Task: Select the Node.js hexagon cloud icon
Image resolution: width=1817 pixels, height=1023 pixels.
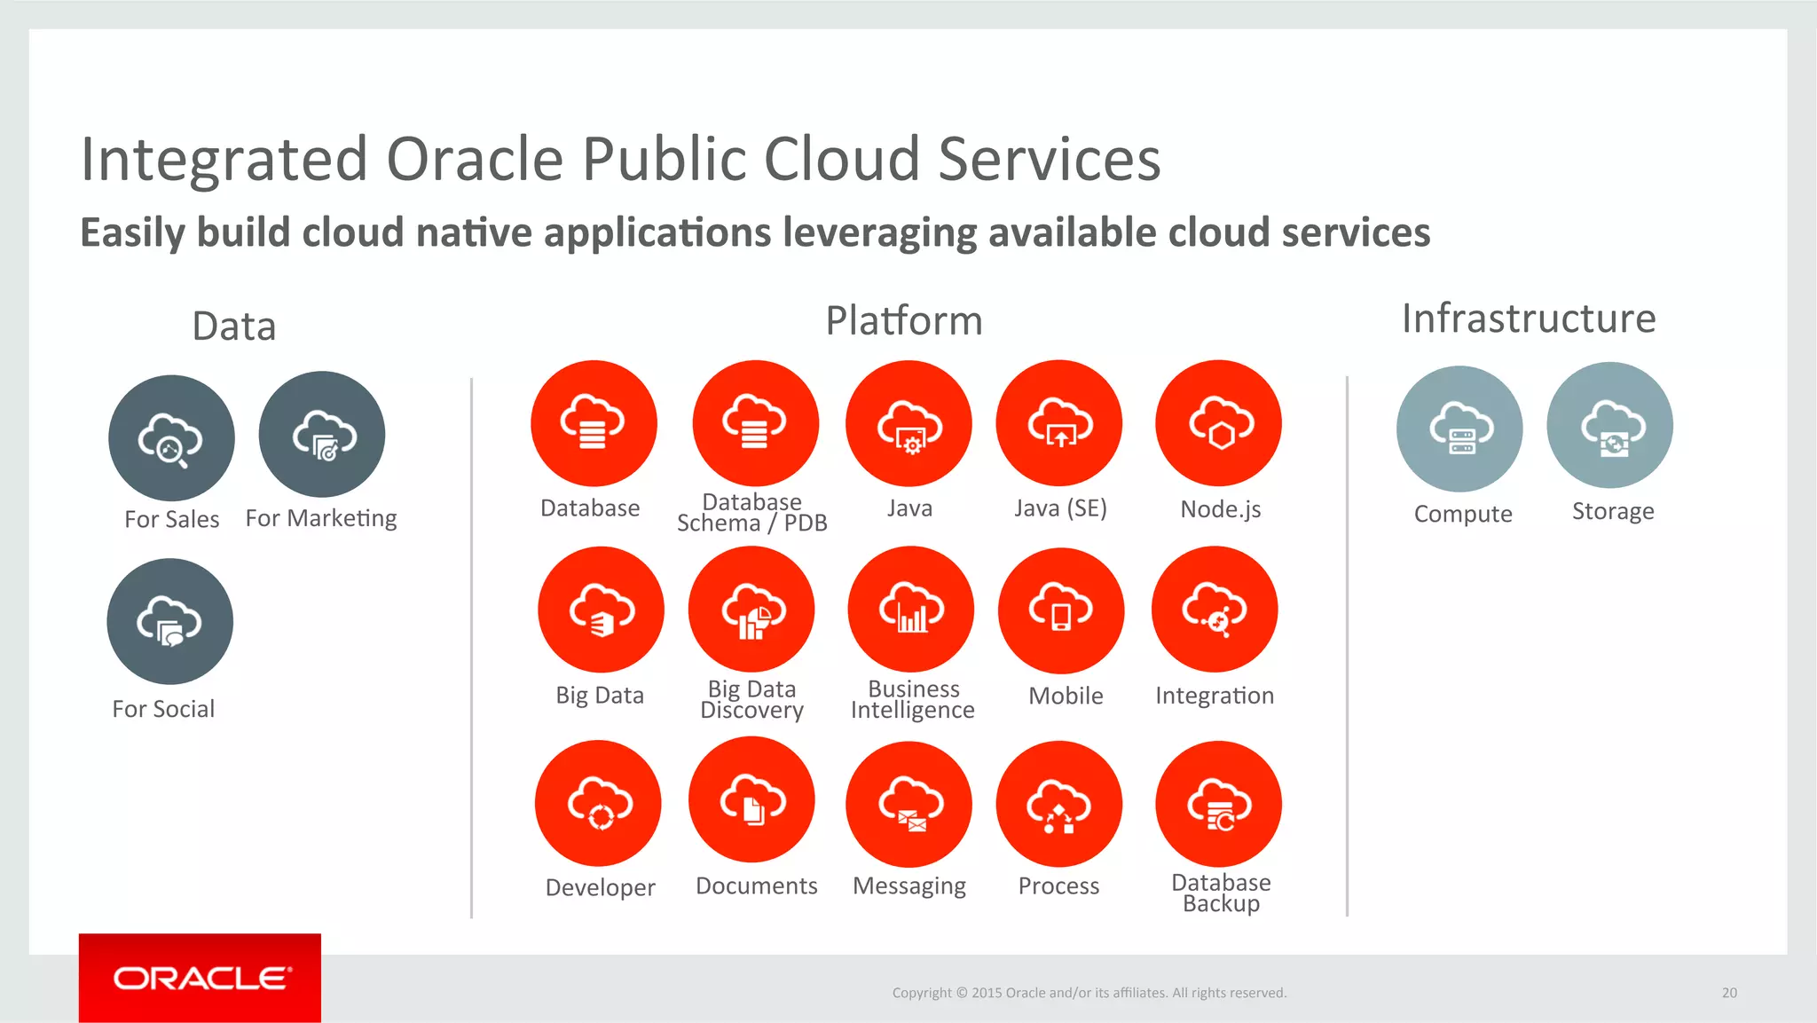Action: (1218, 422)
